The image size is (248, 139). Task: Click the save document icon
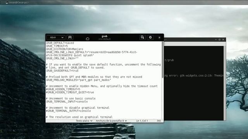click(142, 37)
